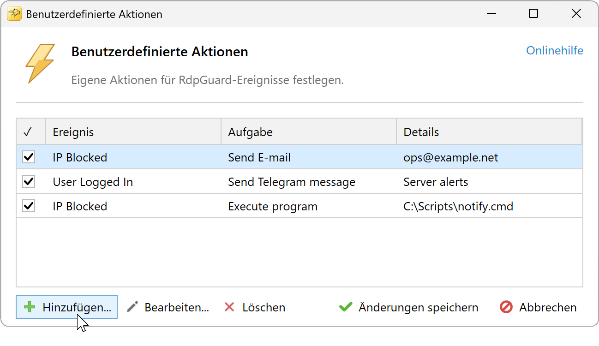Toggle the User Logged In row checkbox
Viewport: 599px width, 346px height.
pos(29,182)
